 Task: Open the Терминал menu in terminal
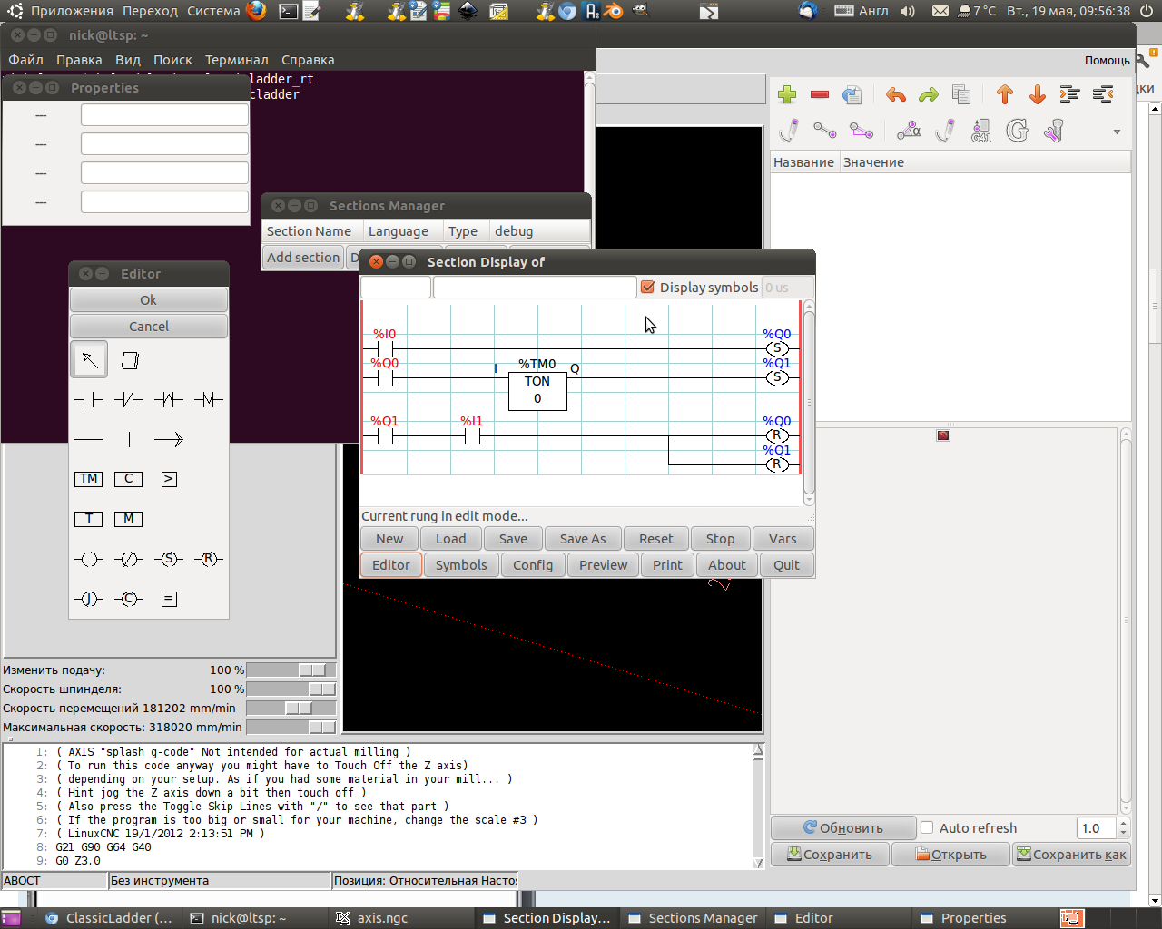tap(236, 60)
